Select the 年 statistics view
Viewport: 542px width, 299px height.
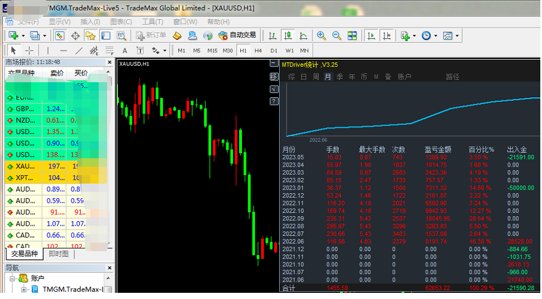(352, 77)
